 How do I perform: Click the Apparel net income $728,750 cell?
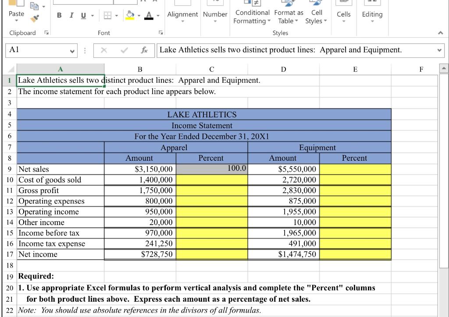pyautogui.click(x=140, y=254)
